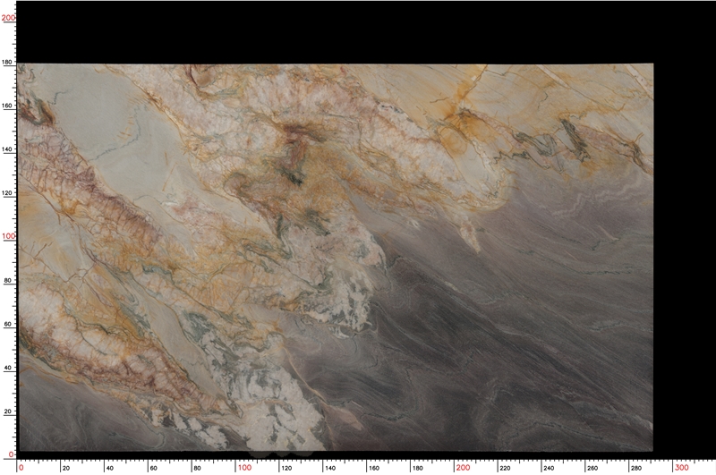Click the 240 mark on the horizontal ruler

point(549,468)
